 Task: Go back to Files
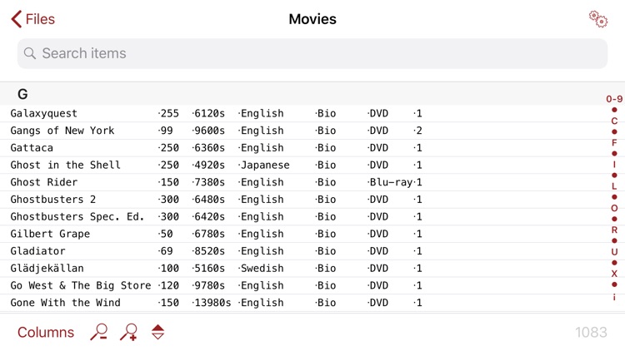click(33, 19)
